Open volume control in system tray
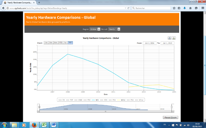Screen dimensions: 206x128 click(x=188, y=125)
